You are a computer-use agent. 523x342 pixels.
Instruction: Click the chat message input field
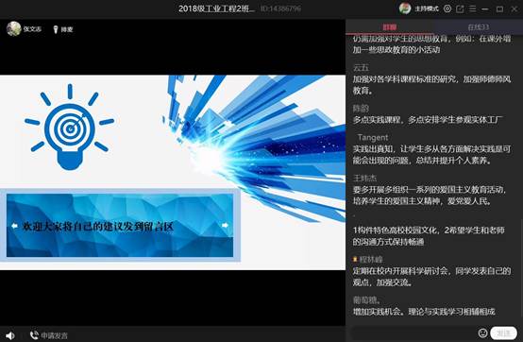point(413,333)
